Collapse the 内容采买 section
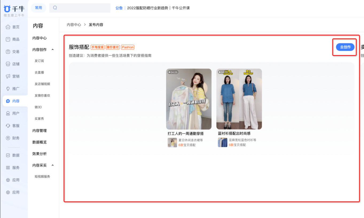This screenshot has width=364, height=218. coord(53,165)
